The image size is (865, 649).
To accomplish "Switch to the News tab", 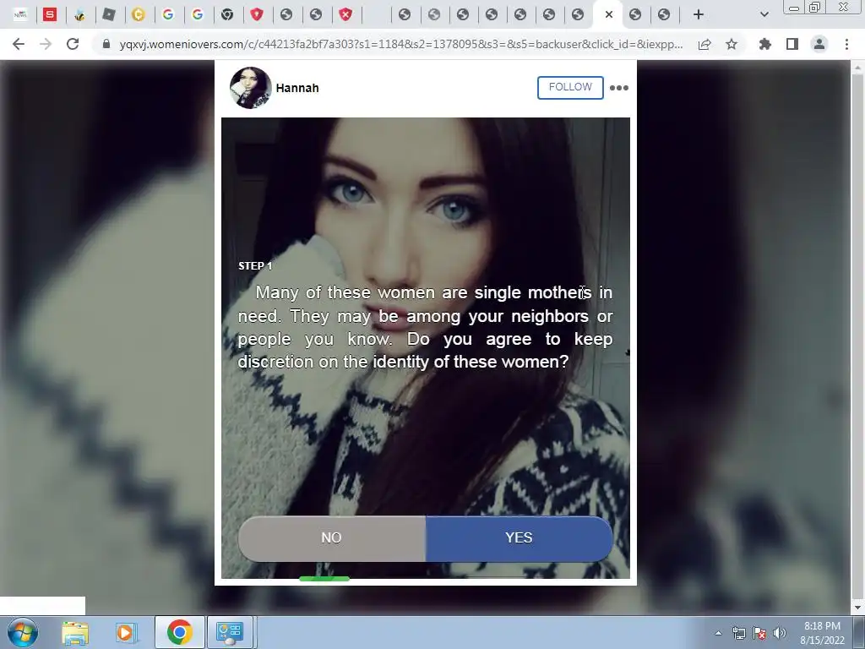I will tap(20, 14).
